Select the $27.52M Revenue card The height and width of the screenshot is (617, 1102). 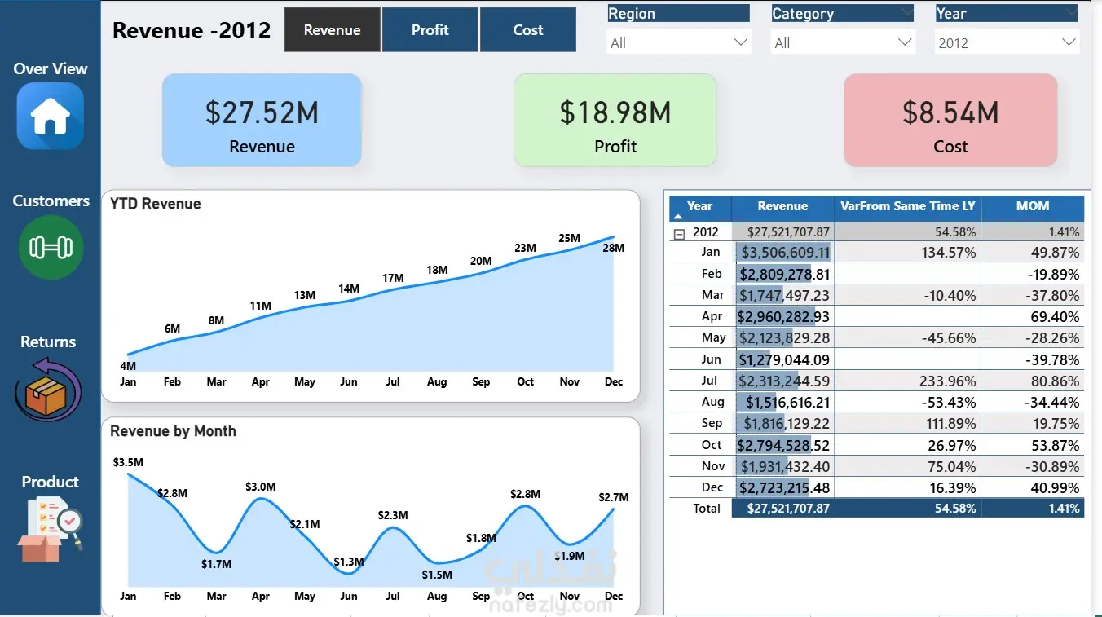pyautogui.click(x=262, y=121)
